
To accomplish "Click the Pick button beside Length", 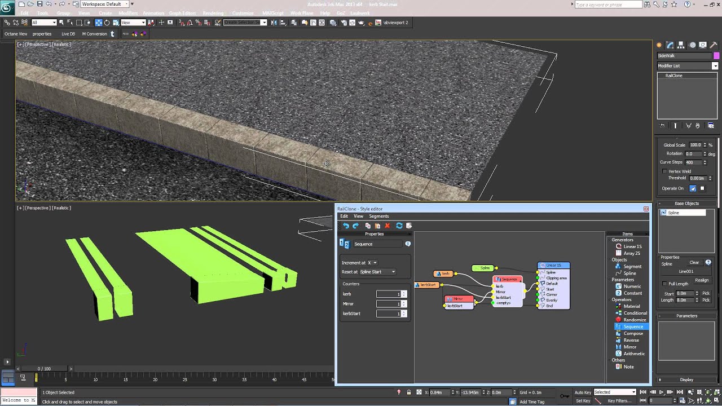I will tap(706, 300).
